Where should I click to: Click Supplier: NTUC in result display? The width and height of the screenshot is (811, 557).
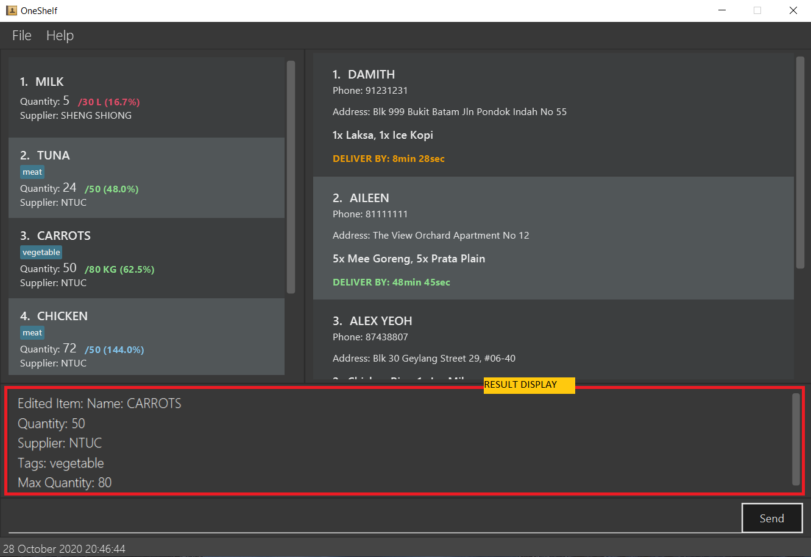click(x=60, y=443)
